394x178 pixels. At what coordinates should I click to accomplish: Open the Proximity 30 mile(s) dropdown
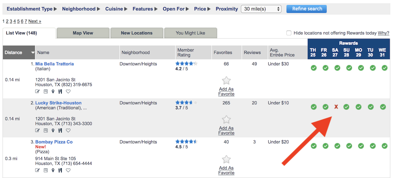[261, 9]
